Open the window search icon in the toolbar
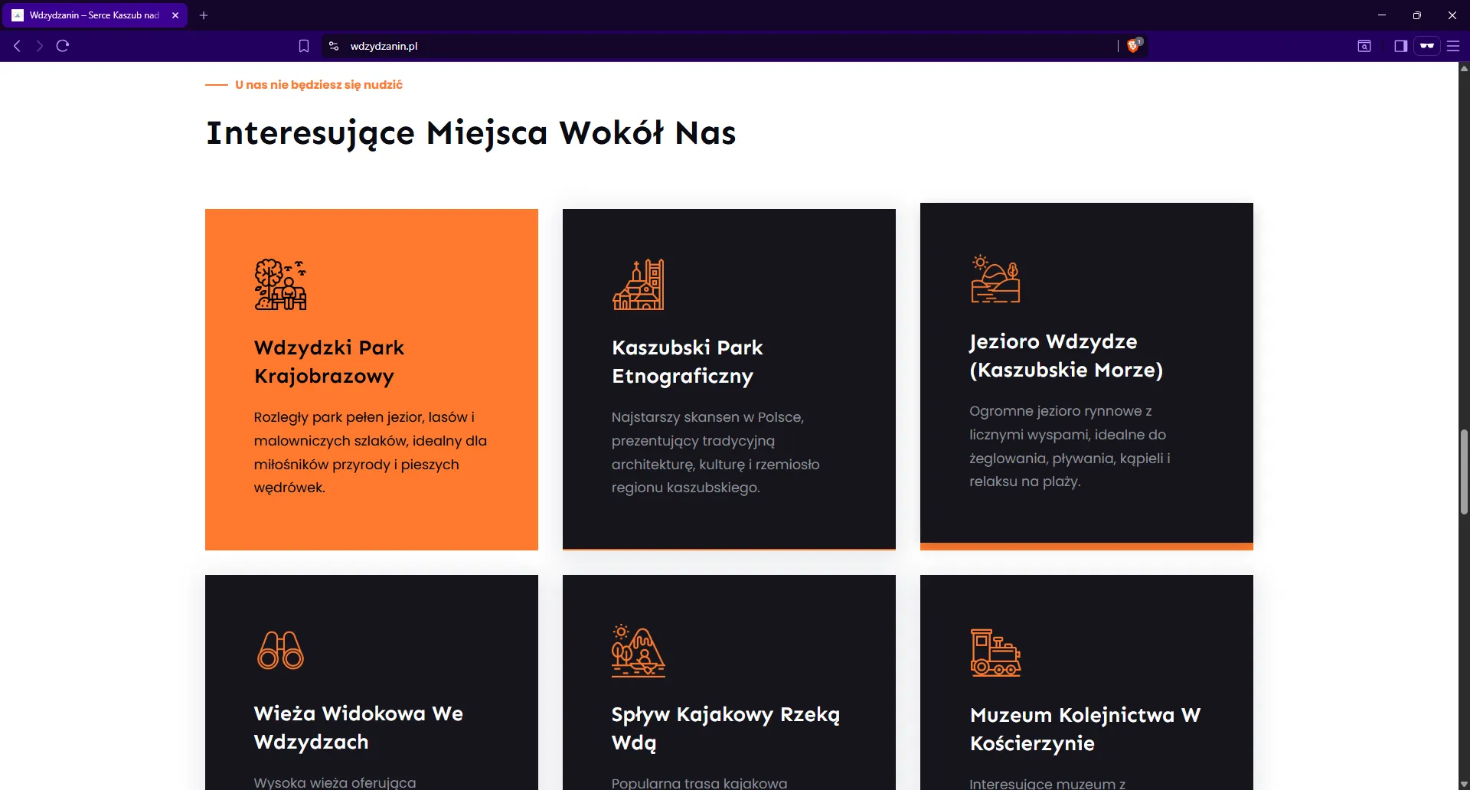Viewport: 1470px width, 790px height. pyautogui.click(x=1364, y=46)
